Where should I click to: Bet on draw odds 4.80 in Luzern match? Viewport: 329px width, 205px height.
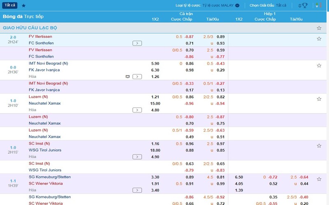point(155,110)
